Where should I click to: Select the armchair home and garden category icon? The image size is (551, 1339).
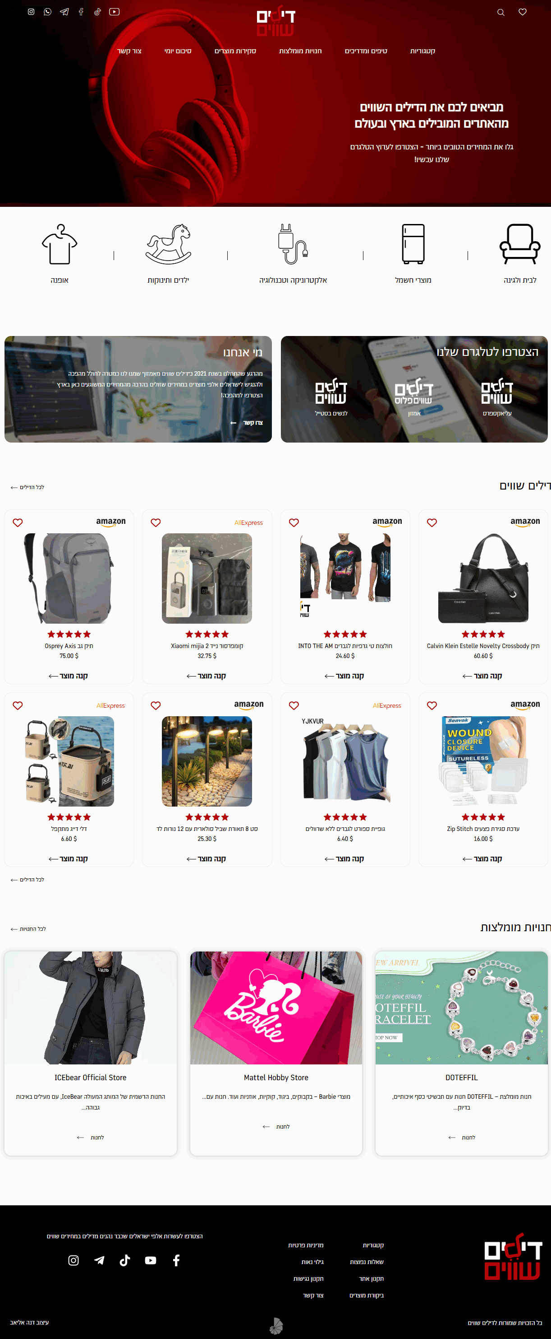click(519, 243)
